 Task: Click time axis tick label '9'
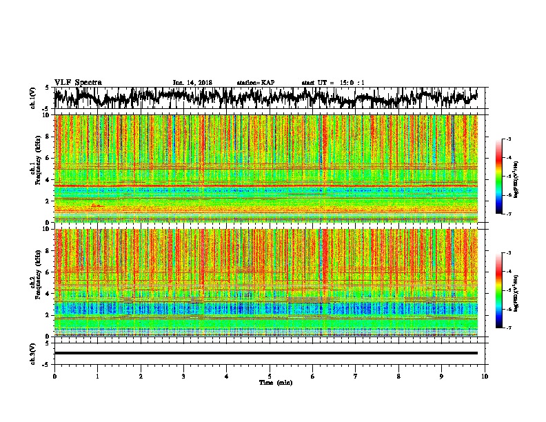pyautogui.click(x=441, y=376)
